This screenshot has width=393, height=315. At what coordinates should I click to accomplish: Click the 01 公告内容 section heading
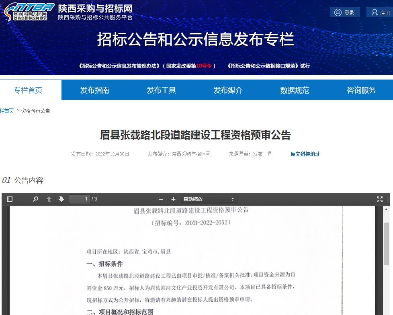click(x=23, y=180)
